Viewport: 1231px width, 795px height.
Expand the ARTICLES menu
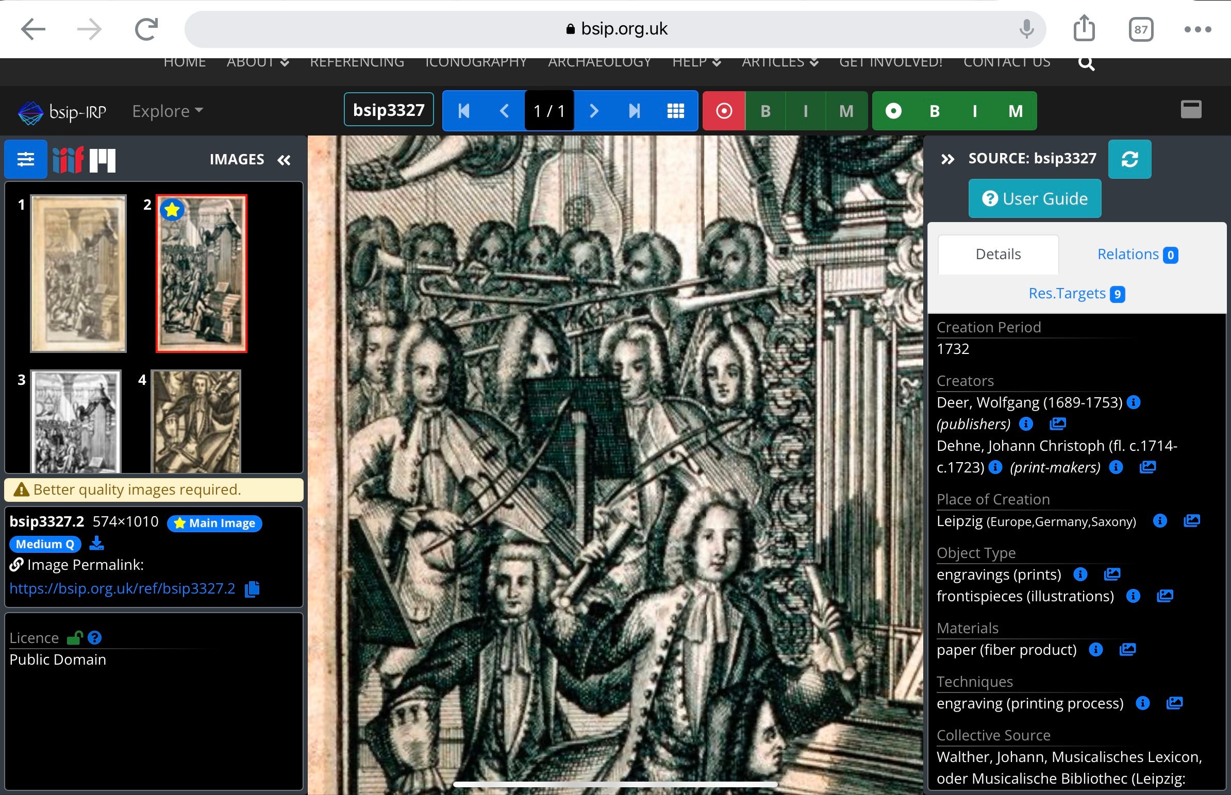tap(780, 62)
